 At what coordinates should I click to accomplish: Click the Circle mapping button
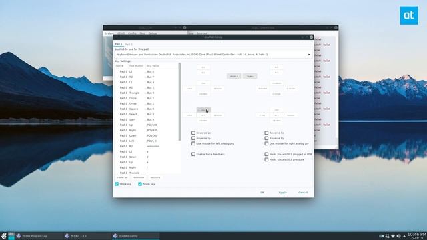coord(291,89)
